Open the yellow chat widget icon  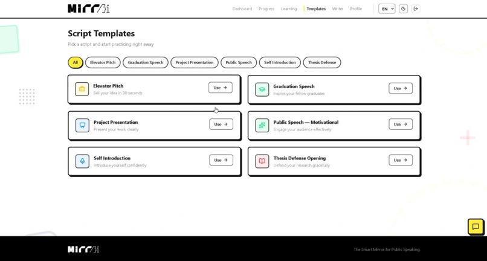point(476,227)
